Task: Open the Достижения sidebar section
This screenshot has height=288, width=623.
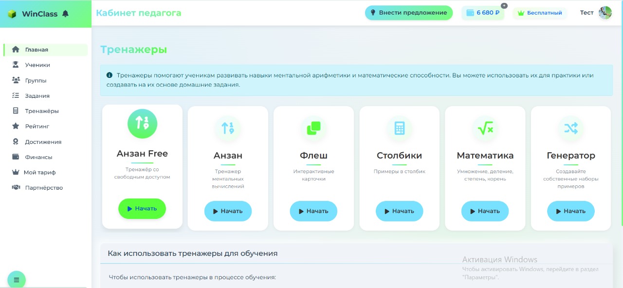Action: (x=42, y=142)
